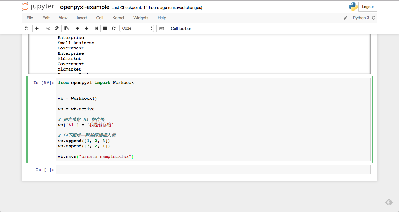Click the pencil icon to rename the notebook
399x212 pixels.
(345, 18)
